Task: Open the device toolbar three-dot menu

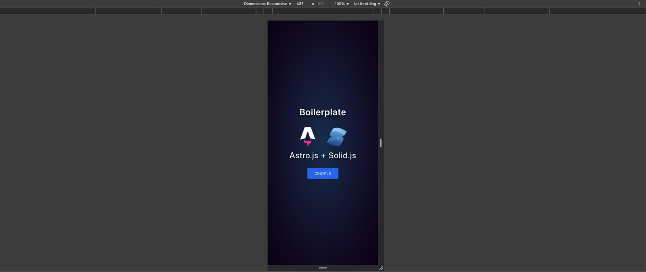Action: (639, 4)
